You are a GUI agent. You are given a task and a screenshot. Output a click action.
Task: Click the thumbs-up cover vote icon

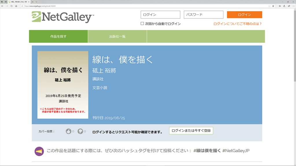click(68, 131)
